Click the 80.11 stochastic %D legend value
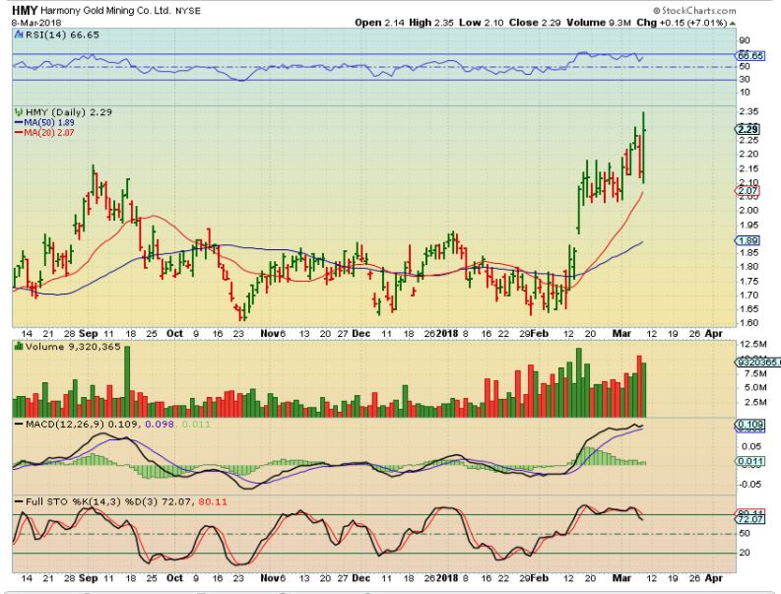This screenshot has height=594, width=781. [213, 501]
